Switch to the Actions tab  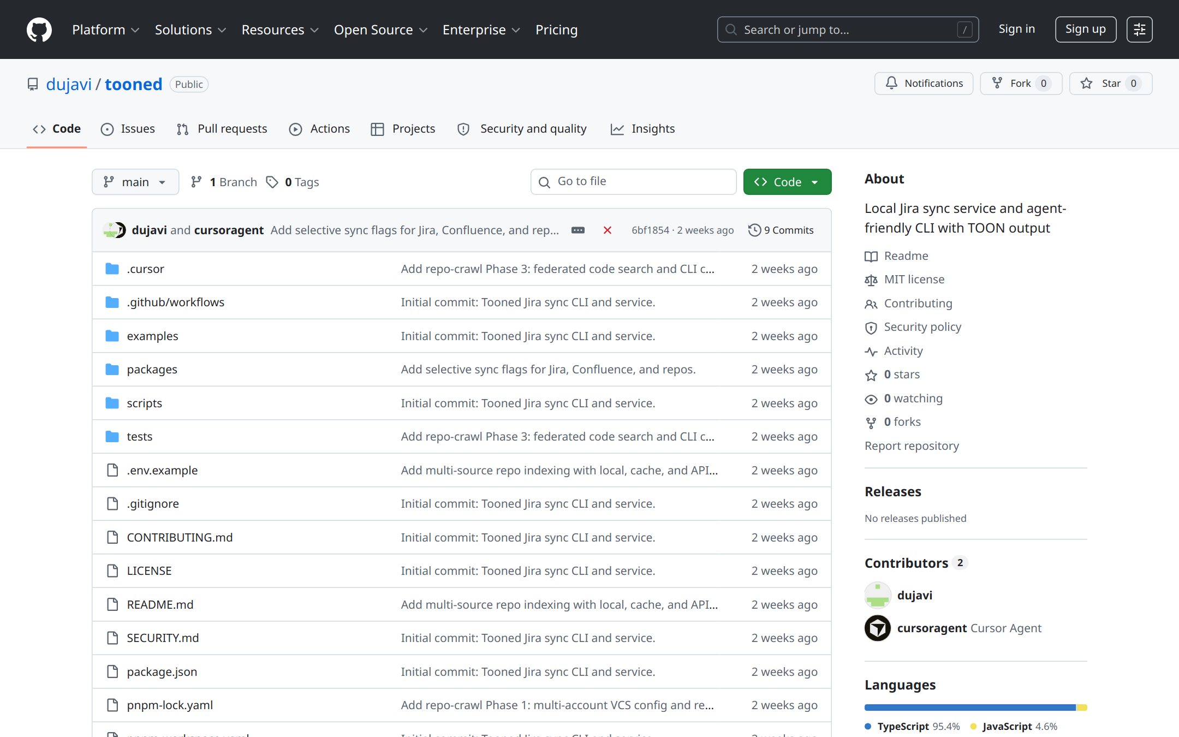[x=319, y=129]
